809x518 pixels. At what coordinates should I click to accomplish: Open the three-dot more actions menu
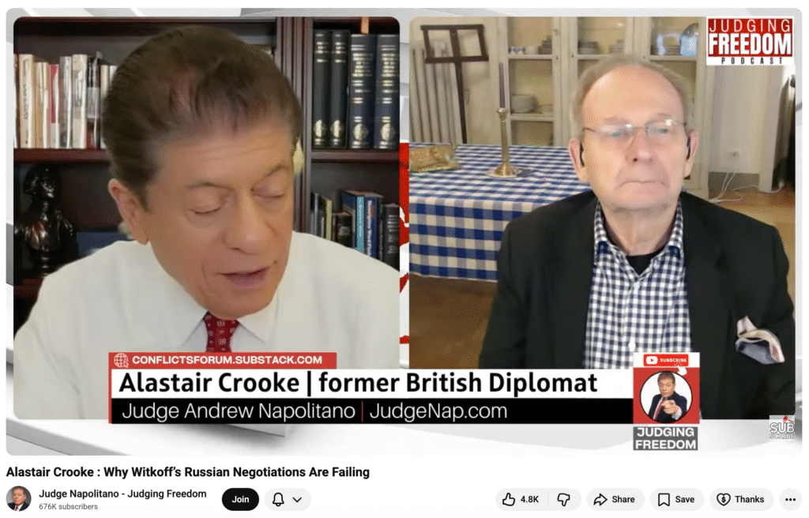[790, 499]
